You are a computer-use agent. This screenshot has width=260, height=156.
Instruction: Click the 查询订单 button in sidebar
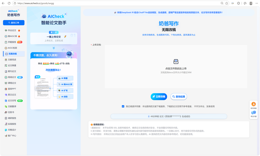pyautogui.click(x=14, y=23)
